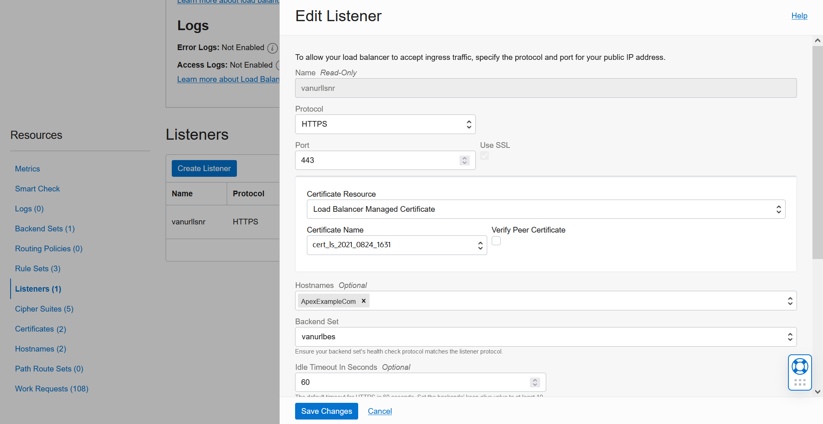Click the Idle Timeout stepper arrows
Image resolution: width=823 pixels, height=424 pixels.
pos(535,382)
